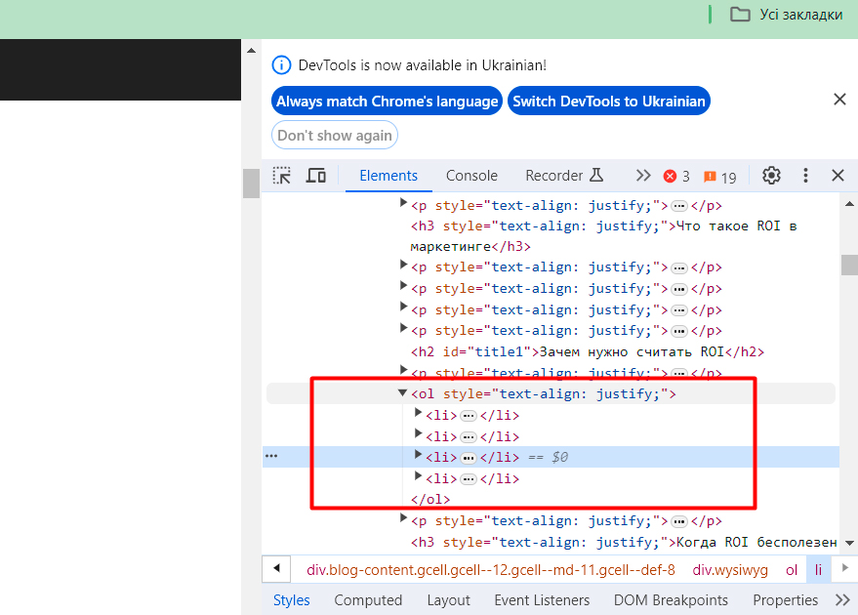858x615 pixels.
Task: Expand the last li before the closing ol tag
Action: click(418, 476)
